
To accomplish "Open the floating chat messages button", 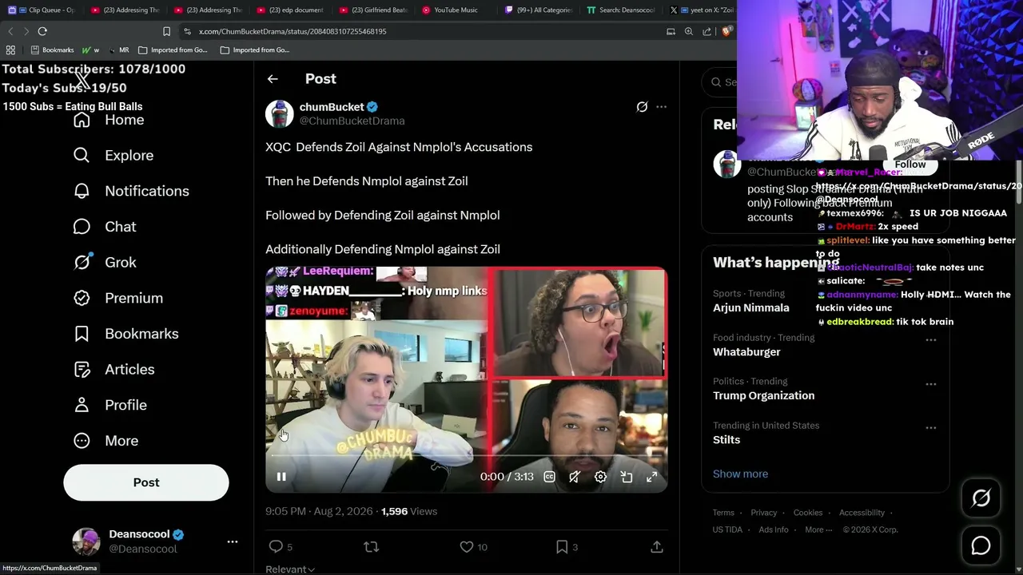I will 981,545.
